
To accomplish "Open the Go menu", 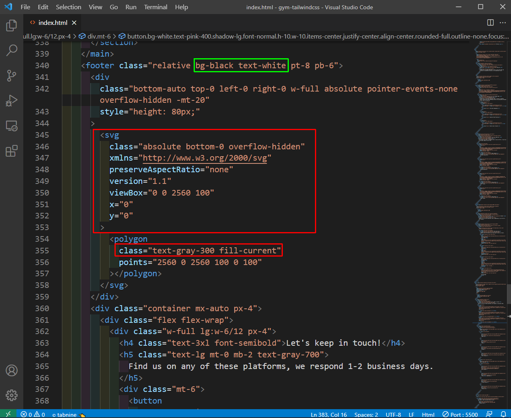I will point(114,7).
